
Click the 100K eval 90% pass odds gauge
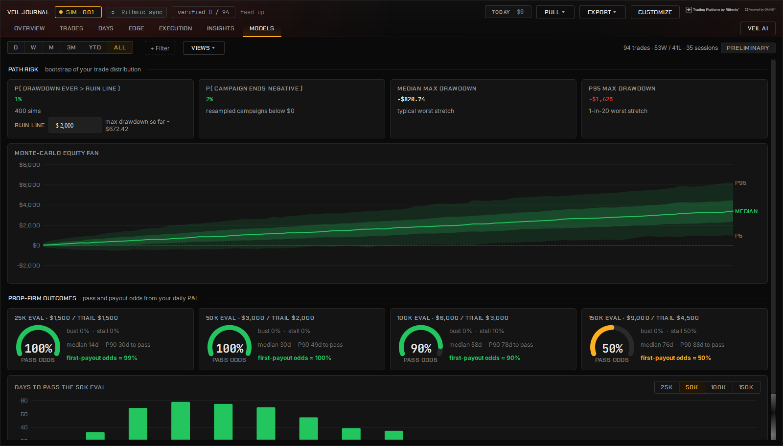coord(421,343)
